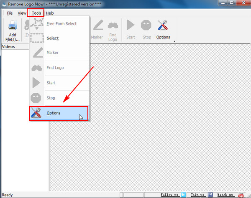This screenshot has height=198, width=251.
Task: Open the File menu
Action: (10, 13)
